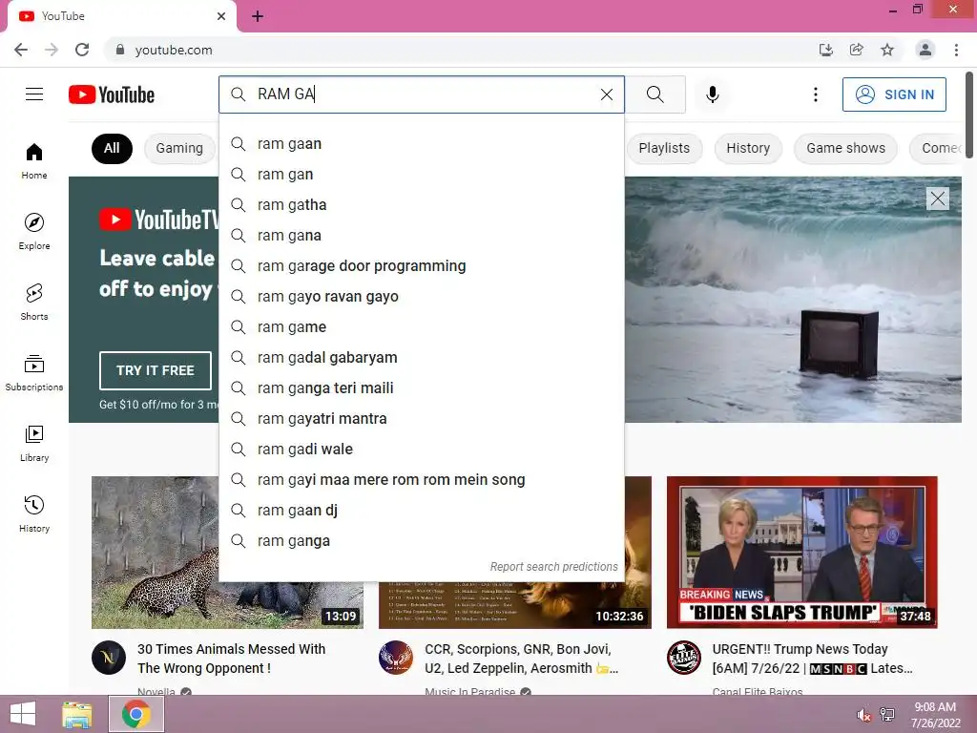Pick the 'ram game' suggestion

421,327
